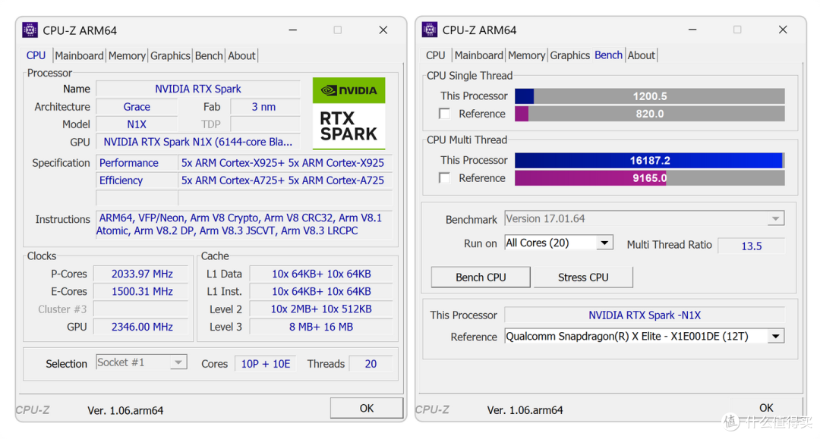Click the Fab value 3 nm
Image resolution: width=820 pixels, height=439 pixels.
pyautogui.click(x=263, y=106)
